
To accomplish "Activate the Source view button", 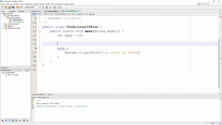I will click(x=34, y=14).
